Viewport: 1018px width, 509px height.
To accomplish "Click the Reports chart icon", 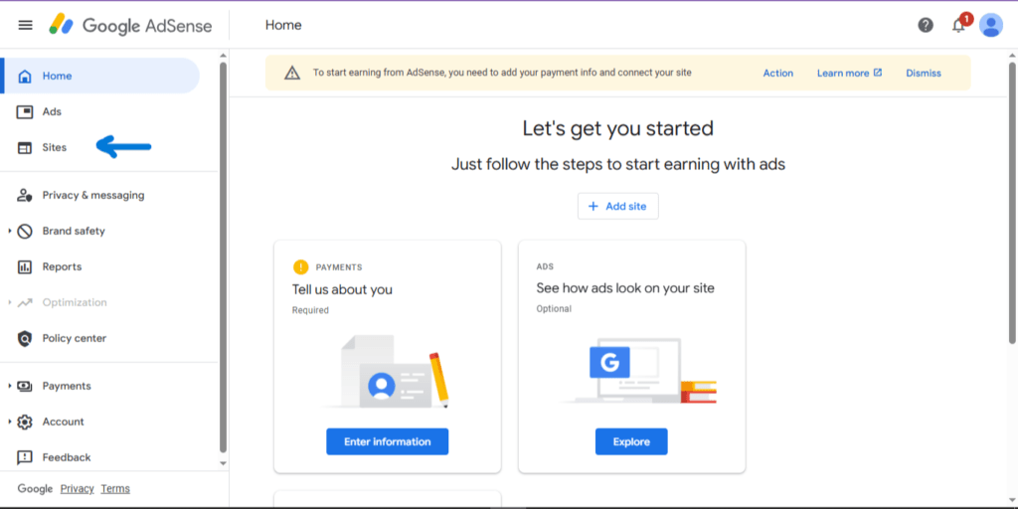I will pos(25,266).
